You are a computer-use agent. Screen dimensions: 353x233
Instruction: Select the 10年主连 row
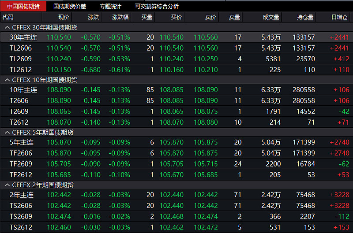[x=176, y=90]
